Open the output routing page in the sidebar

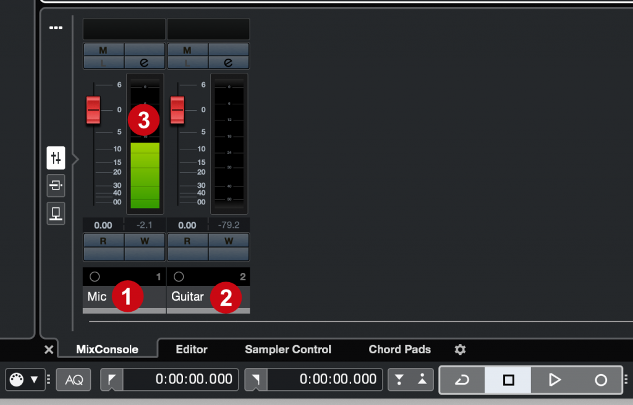coord(56,213)
